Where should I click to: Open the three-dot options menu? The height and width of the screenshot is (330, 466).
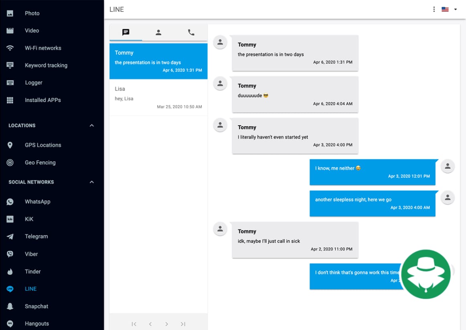pyautogui.click(x=434, y=9)
